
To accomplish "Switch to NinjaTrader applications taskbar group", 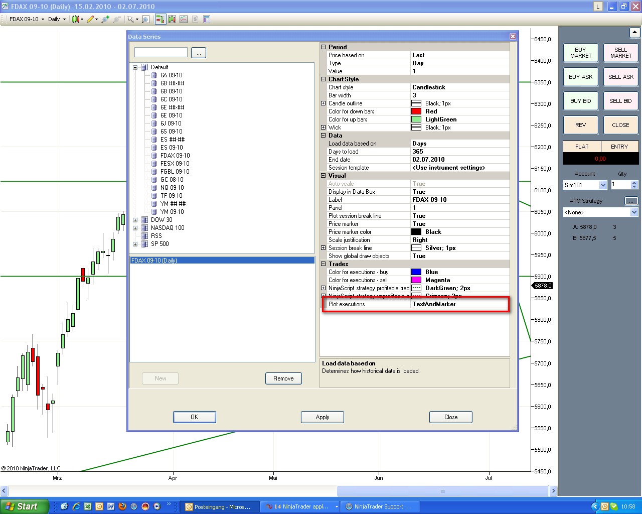I will (x=301, y=506).
